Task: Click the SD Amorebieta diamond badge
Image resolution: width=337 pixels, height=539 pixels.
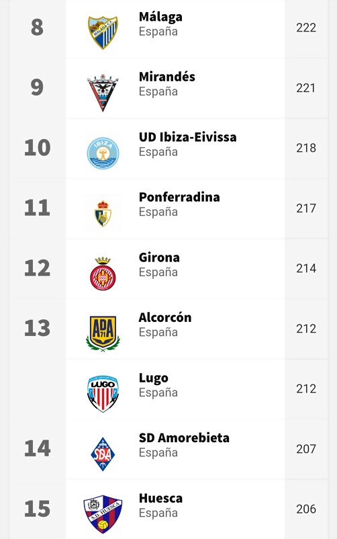Action: (103, 454)
